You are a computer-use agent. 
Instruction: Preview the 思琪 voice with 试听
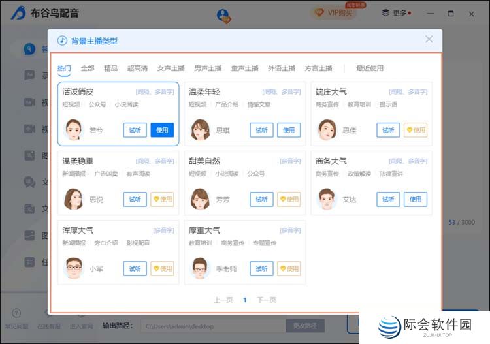[261, 130]
